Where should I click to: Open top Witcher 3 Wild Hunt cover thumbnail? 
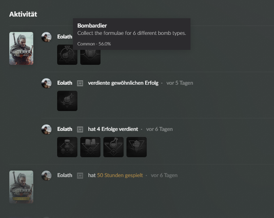pyautogui.click(x=21, y=48)
